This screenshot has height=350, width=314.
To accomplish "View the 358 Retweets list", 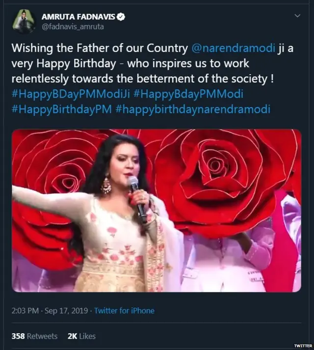I will pos(34,336).
